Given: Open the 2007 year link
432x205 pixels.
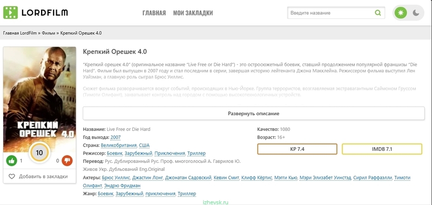Looking at the screenshot, I should point(116,137).
